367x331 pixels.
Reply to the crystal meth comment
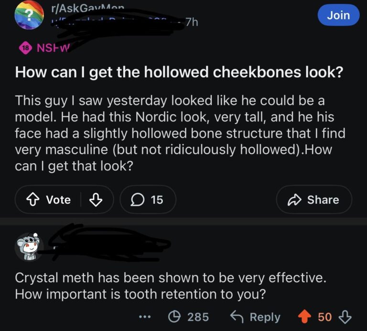click(x=255, y=317)
